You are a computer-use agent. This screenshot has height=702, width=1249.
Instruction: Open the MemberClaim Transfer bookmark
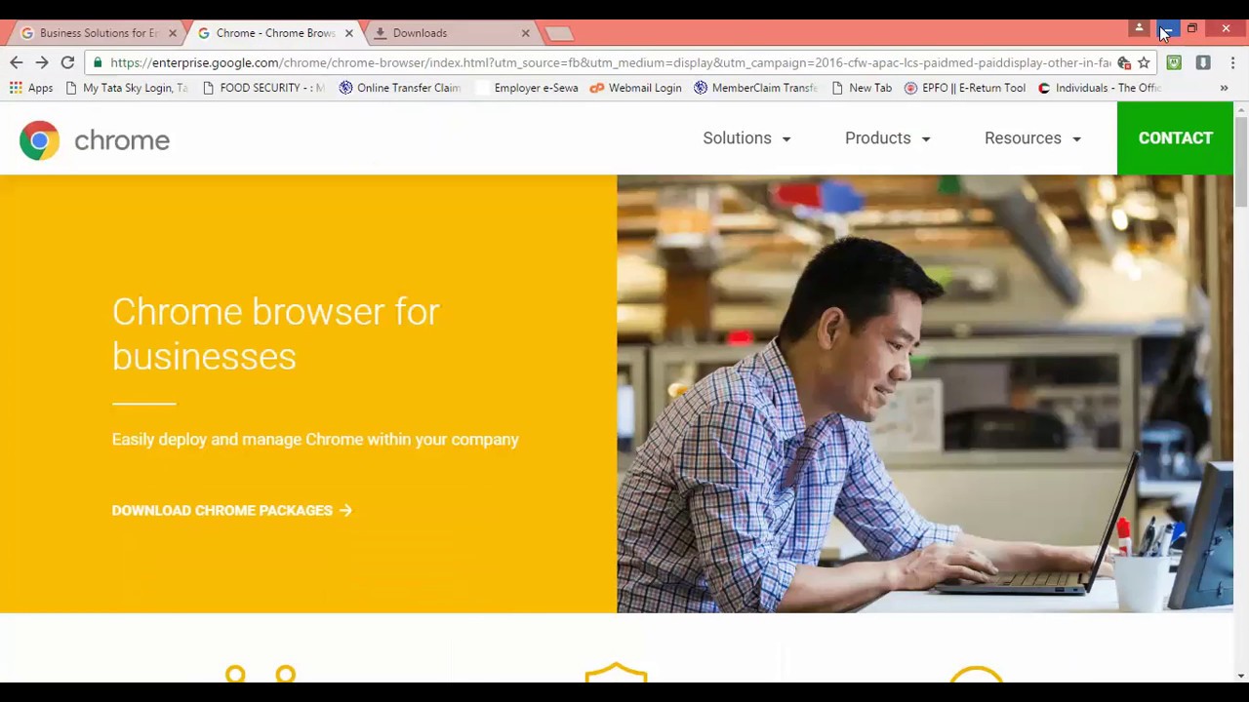(x=755, y=88)
